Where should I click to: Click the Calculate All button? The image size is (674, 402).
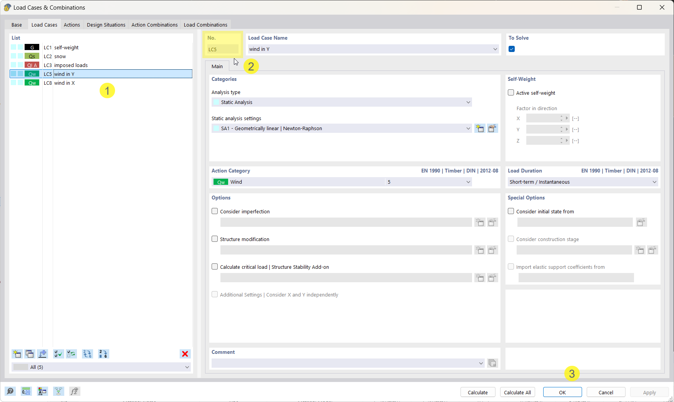click(517, 392)
